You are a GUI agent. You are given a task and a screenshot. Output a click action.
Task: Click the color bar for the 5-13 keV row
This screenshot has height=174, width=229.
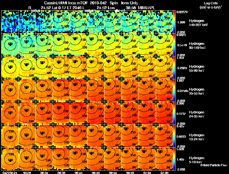(x=174, y=159)
